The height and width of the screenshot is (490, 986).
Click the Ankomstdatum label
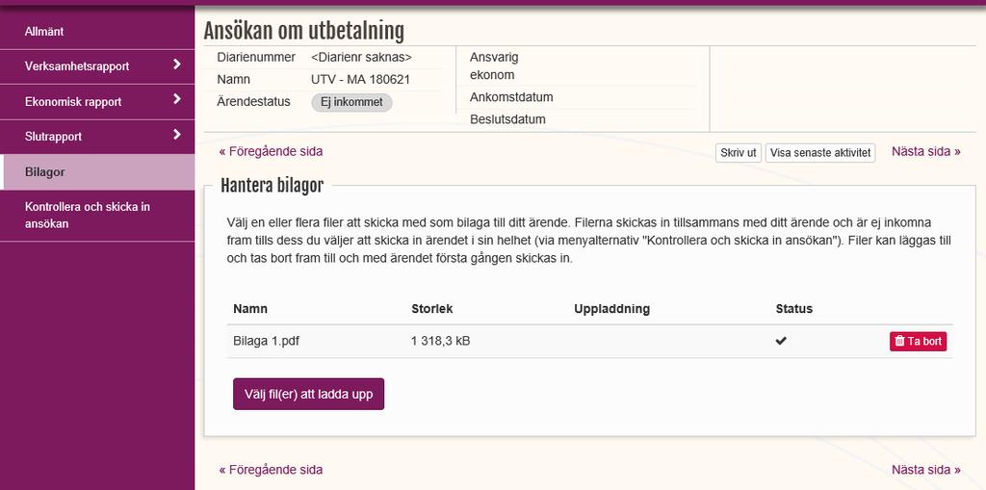pos(511,97)
